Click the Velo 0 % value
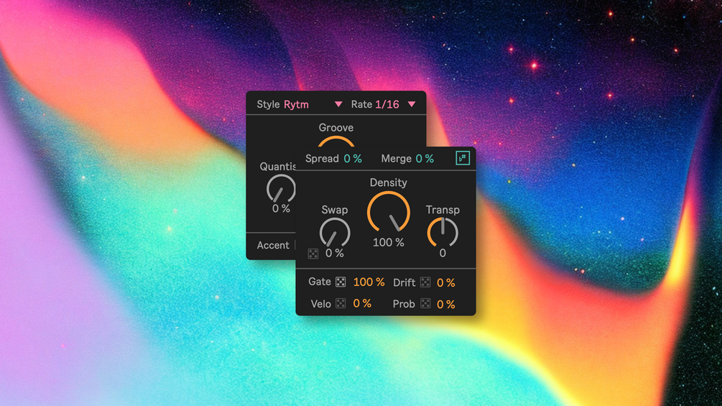The image size is (722, 406). 362,303
